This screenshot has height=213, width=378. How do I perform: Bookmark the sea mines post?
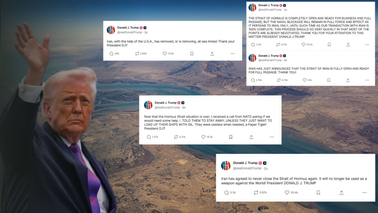point(192,53)
